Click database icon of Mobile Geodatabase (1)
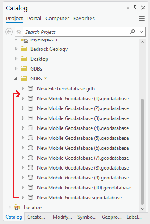Screen dimensions: 150x224 (30, 98)
